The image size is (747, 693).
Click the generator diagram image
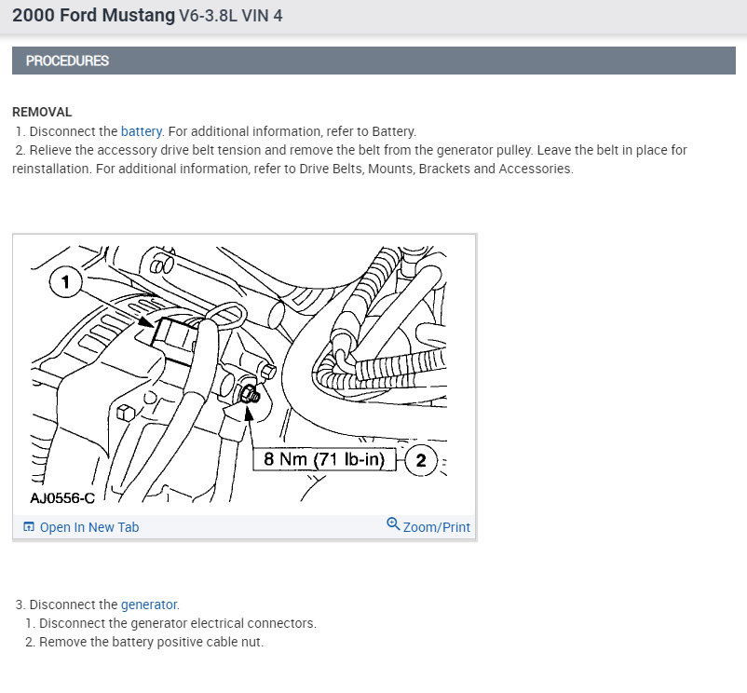pyautogui.click(x=242, y=373)
